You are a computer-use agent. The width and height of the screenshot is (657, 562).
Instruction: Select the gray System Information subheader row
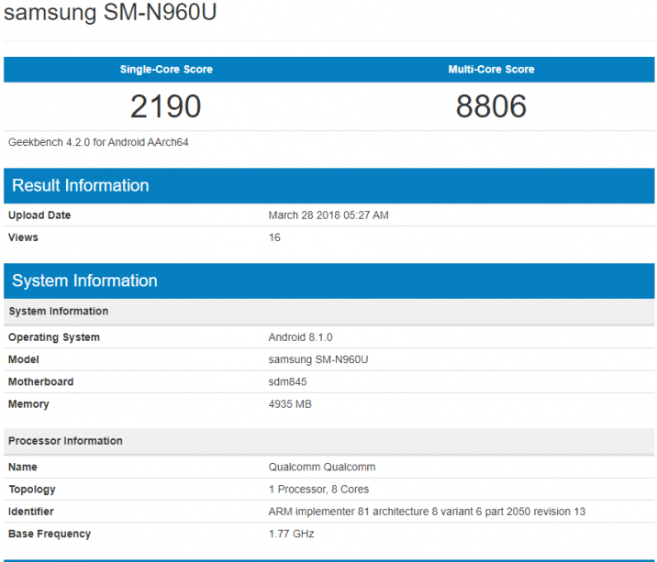pos(328,312)
